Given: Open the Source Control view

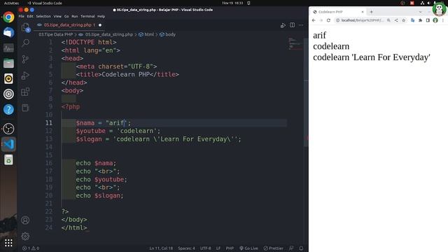Looking at the screenshot, I should [25, 59].
